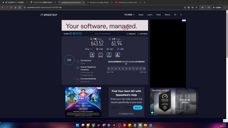Open more share options (three dots)
This screenshot has width=228, height=128.
pyautogui.click(x=80, y=34)
